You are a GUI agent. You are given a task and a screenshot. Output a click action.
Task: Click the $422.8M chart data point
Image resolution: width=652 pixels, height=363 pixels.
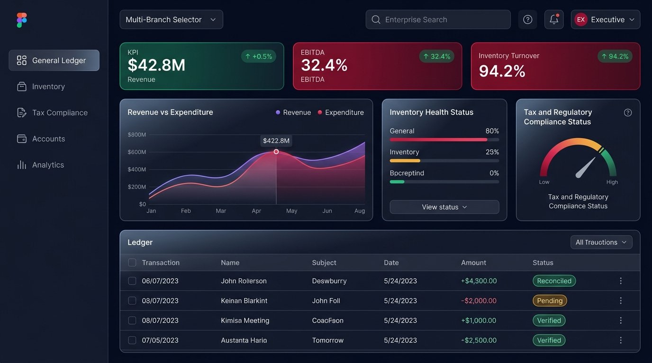click(x=276, y=152)
